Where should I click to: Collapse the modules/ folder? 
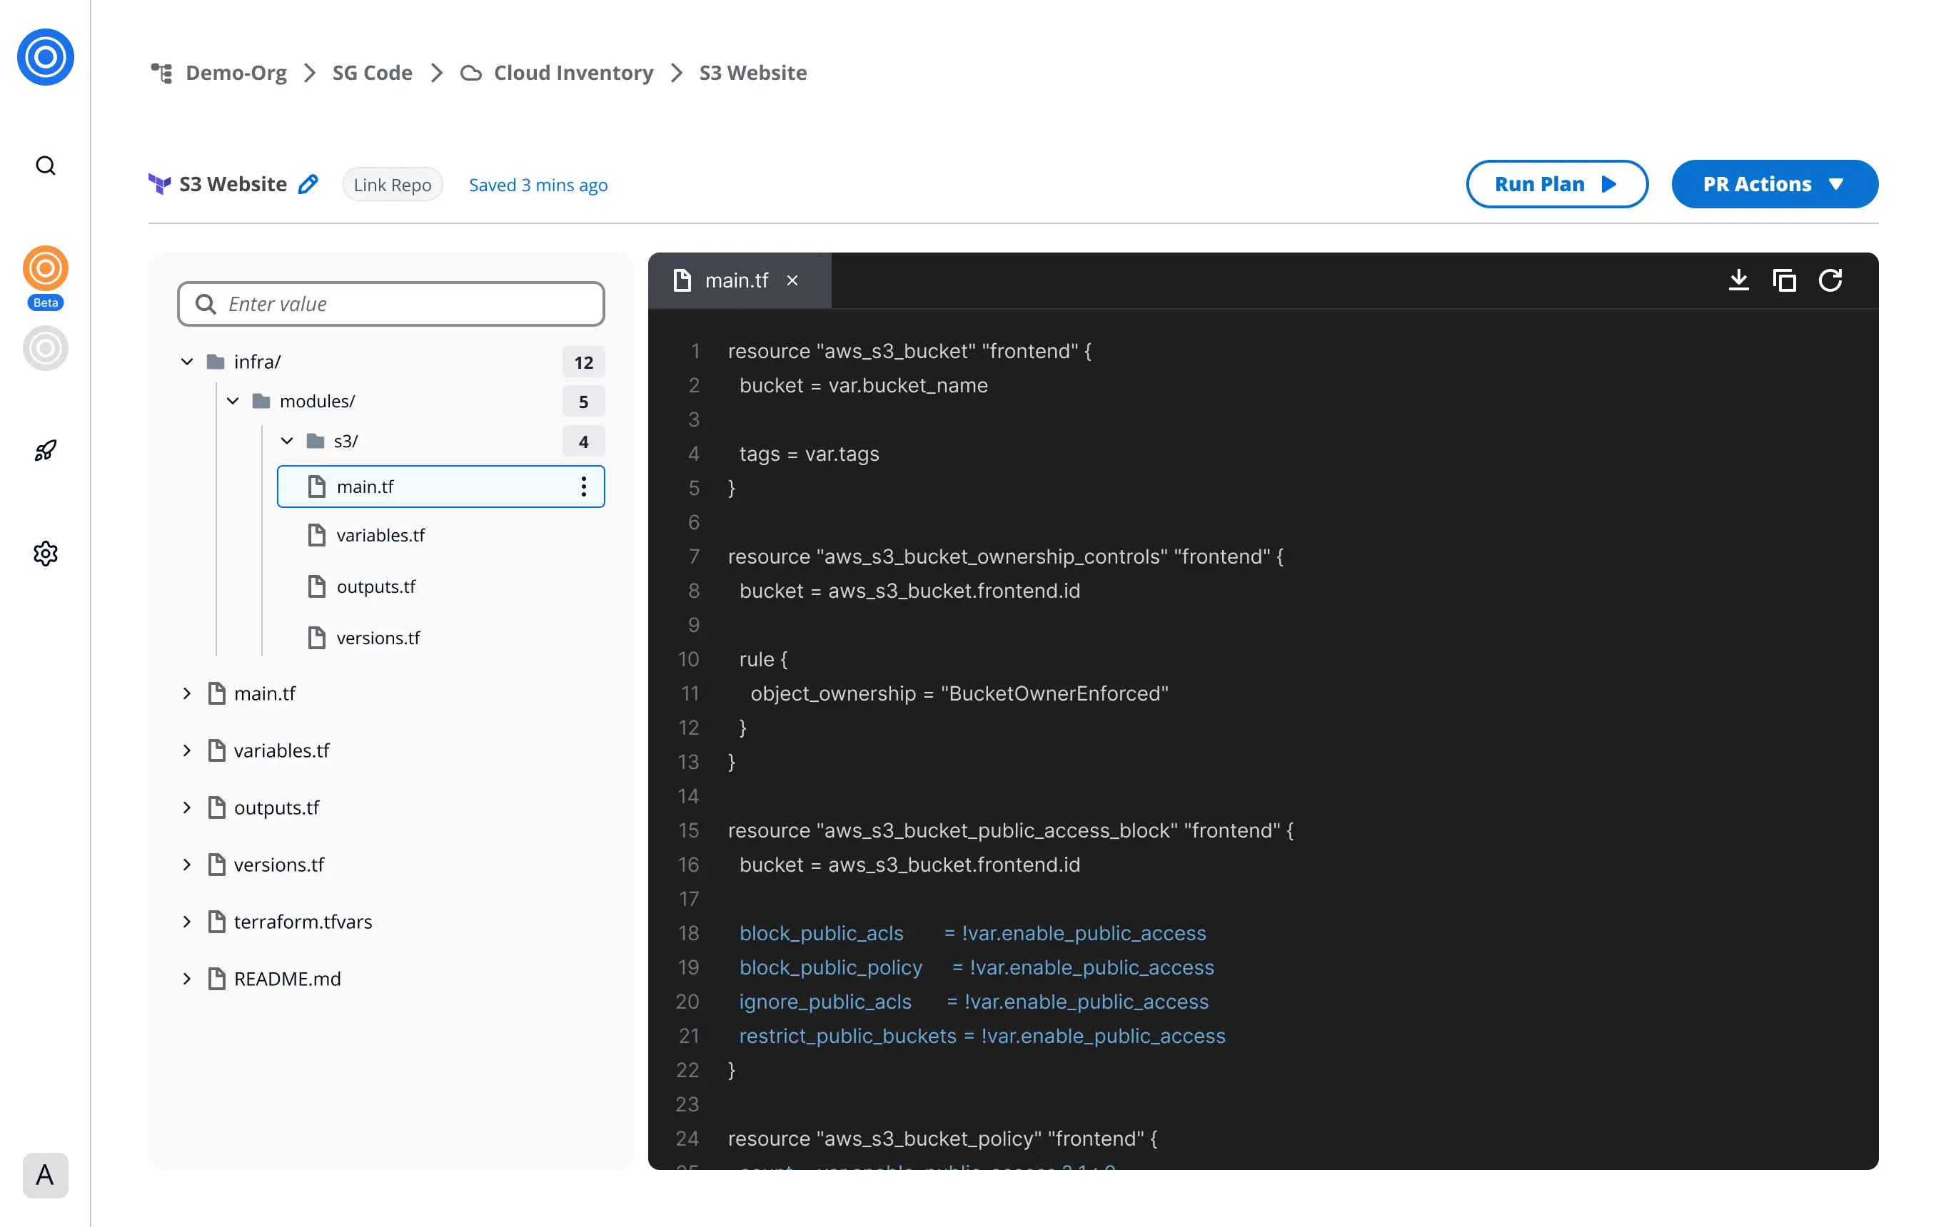(233, 401)
